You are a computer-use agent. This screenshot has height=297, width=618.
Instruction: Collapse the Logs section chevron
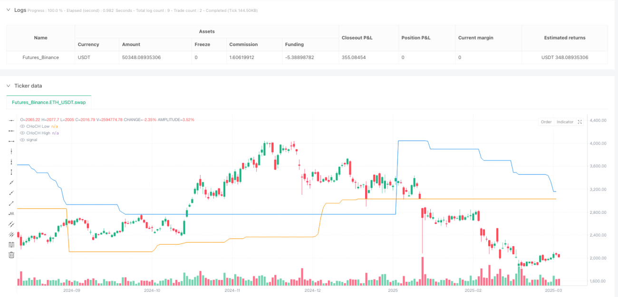(8, 10)
